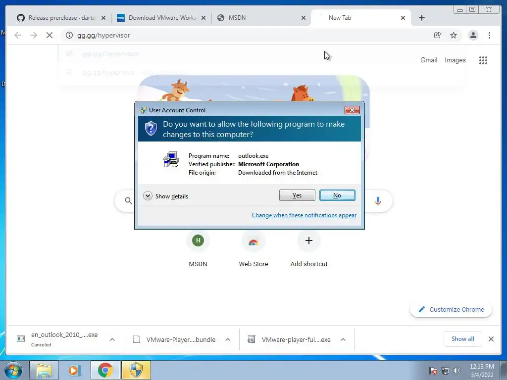Image resolution: width=507 pixels, height=380 pixels.
Task: Click No in User Account Control dialog
Action: tap(337, 195)
